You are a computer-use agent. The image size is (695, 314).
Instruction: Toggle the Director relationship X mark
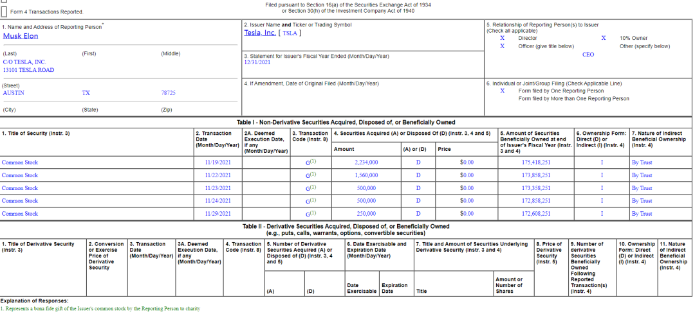(502, 38)
